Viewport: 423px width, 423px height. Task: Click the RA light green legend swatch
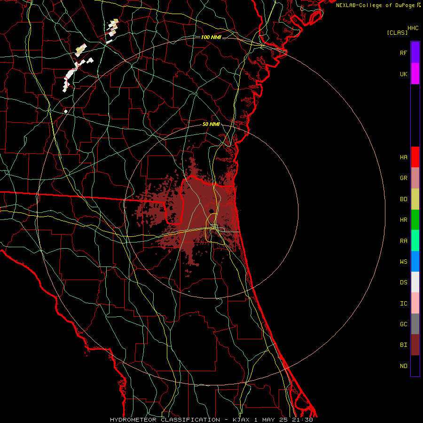pyautogui.click(x=415, y=241)
